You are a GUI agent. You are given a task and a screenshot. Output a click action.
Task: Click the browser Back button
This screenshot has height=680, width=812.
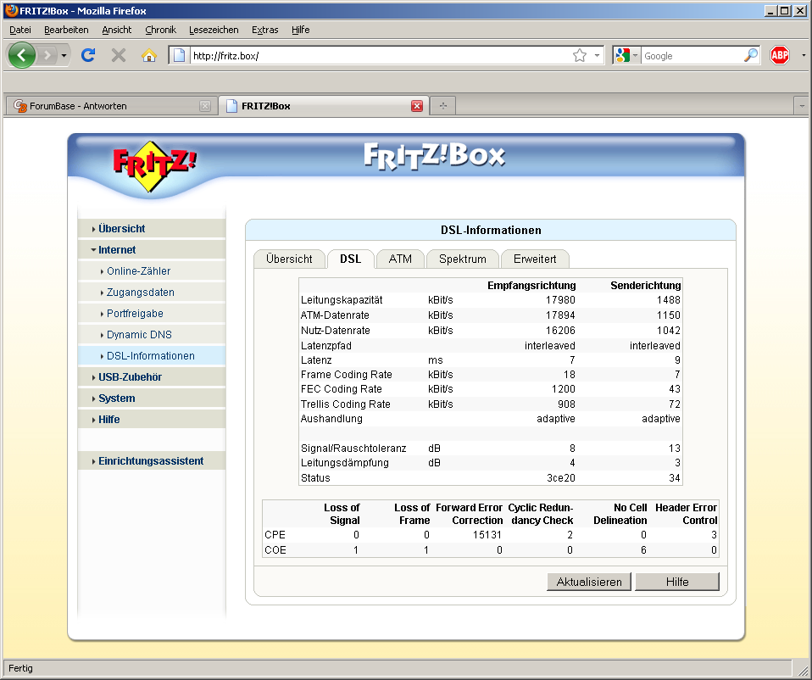pyautogui.click(x=21, y=55)
